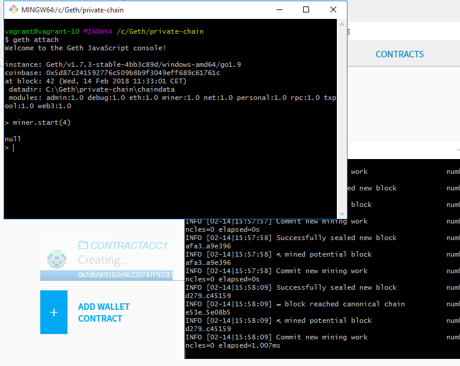Click the terminal scrollbar down arrow

coord(342,214)
